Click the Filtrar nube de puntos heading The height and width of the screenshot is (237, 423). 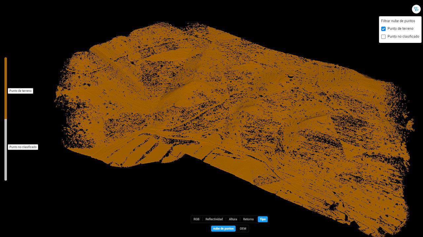(398, 21)
